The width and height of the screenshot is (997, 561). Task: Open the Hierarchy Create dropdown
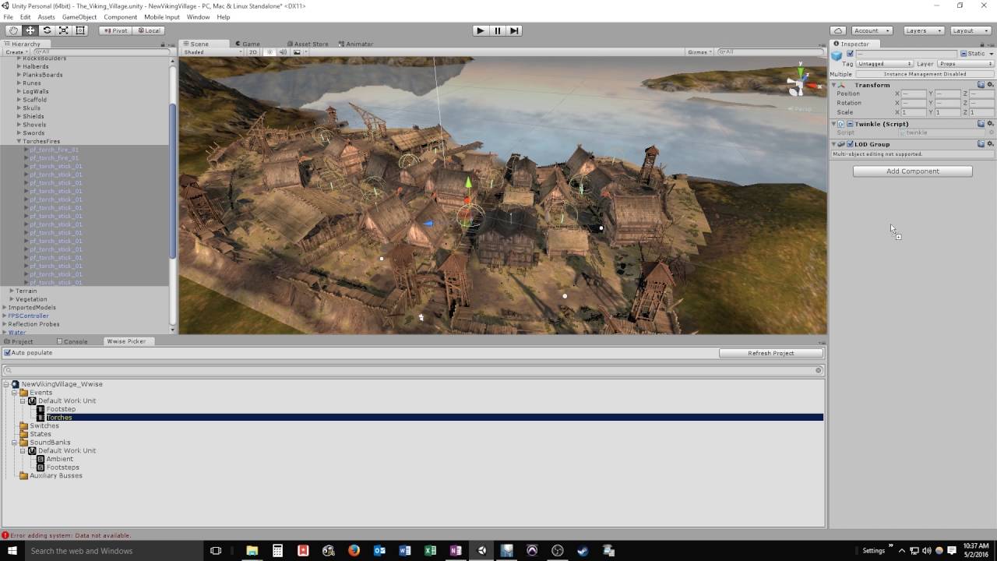coord(16,52)
